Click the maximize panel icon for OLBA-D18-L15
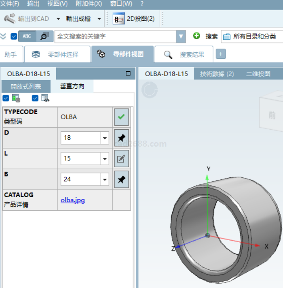This screenshot has width=283, height=288. [128, 74]
